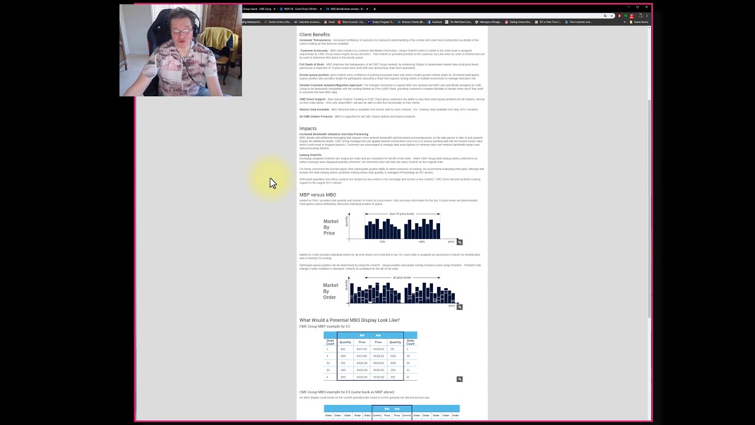
Task: Open the Today's Program bookmark
Action: pyautogui.click(x=380, y=22)
